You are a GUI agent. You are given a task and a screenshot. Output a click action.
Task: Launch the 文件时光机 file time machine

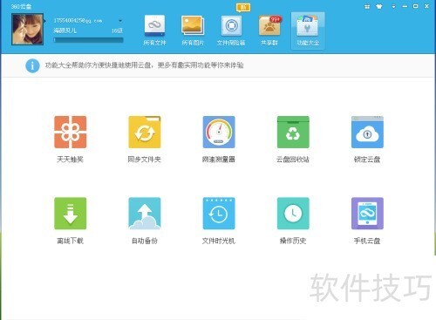(219, 214)
